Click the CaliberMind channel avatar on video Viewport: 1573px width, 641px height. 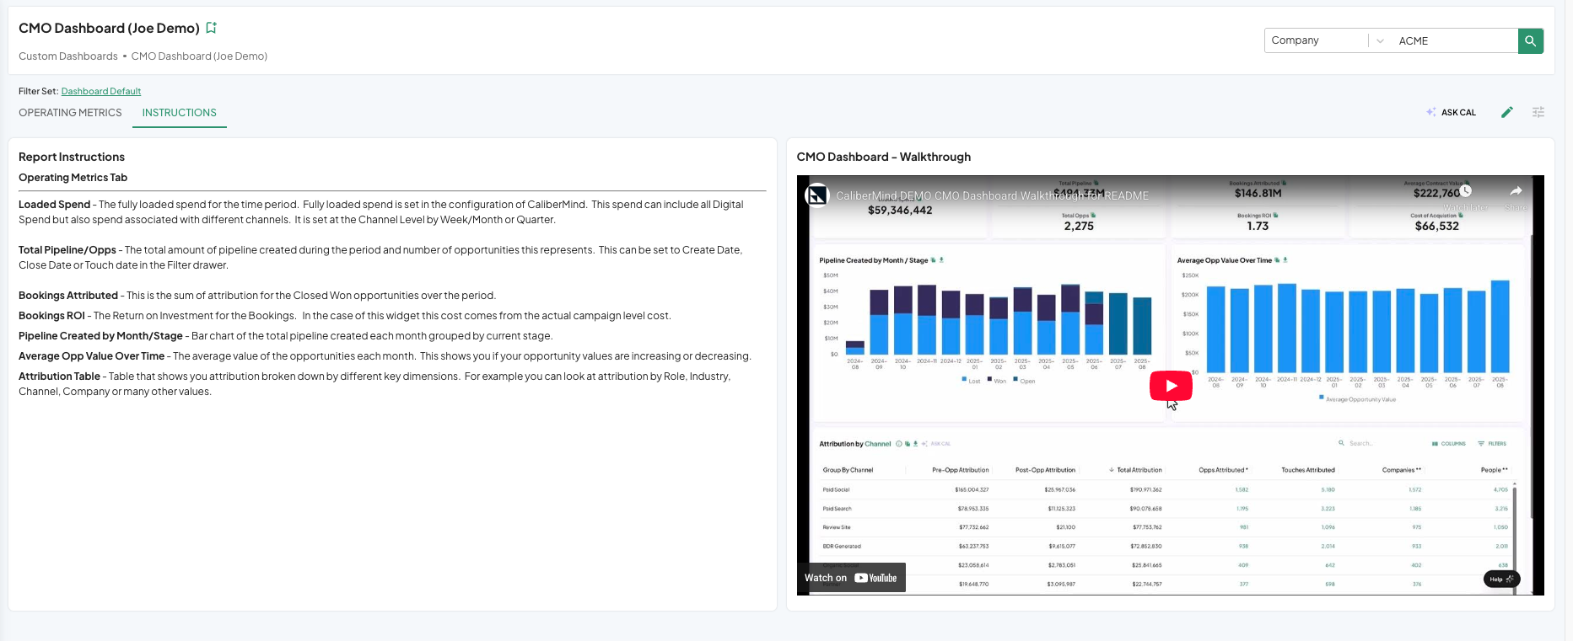pos(816,195)
